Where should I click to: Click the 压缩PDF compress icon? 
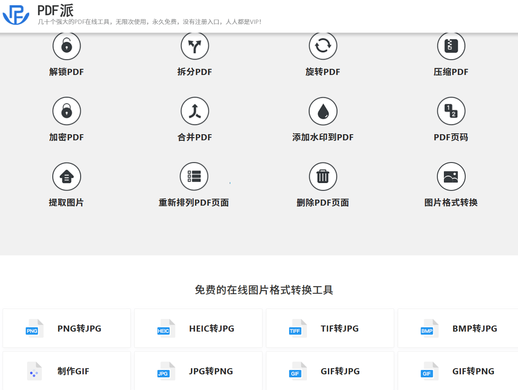(x=451, y=46)
